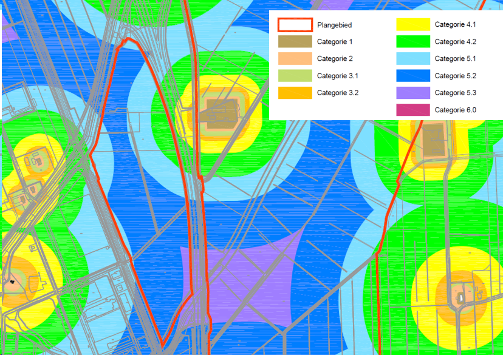
Task: Click the "Plangebied" legend label text
Action: (334, 25)
